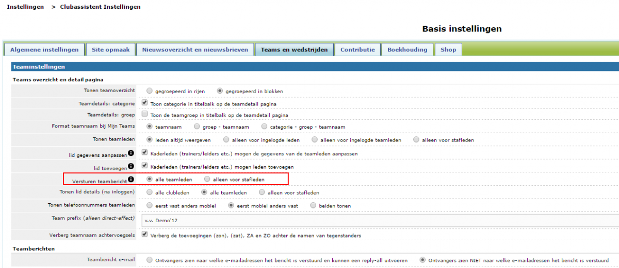Open the Algemene instellingen tab

coord(44,49)
